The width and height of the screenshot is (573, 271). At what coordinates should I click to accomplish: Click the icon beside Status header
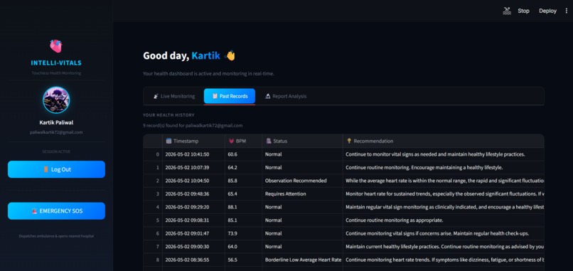point(269,141)
